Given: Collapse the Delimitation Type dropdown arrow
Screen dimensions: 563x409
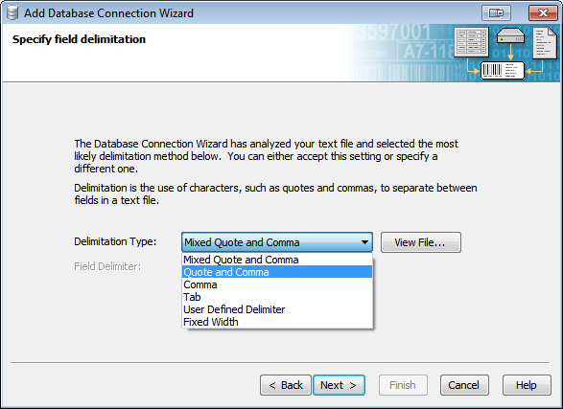Looking at the screenshot, I should pyautogui.click(x=364, y=242).
